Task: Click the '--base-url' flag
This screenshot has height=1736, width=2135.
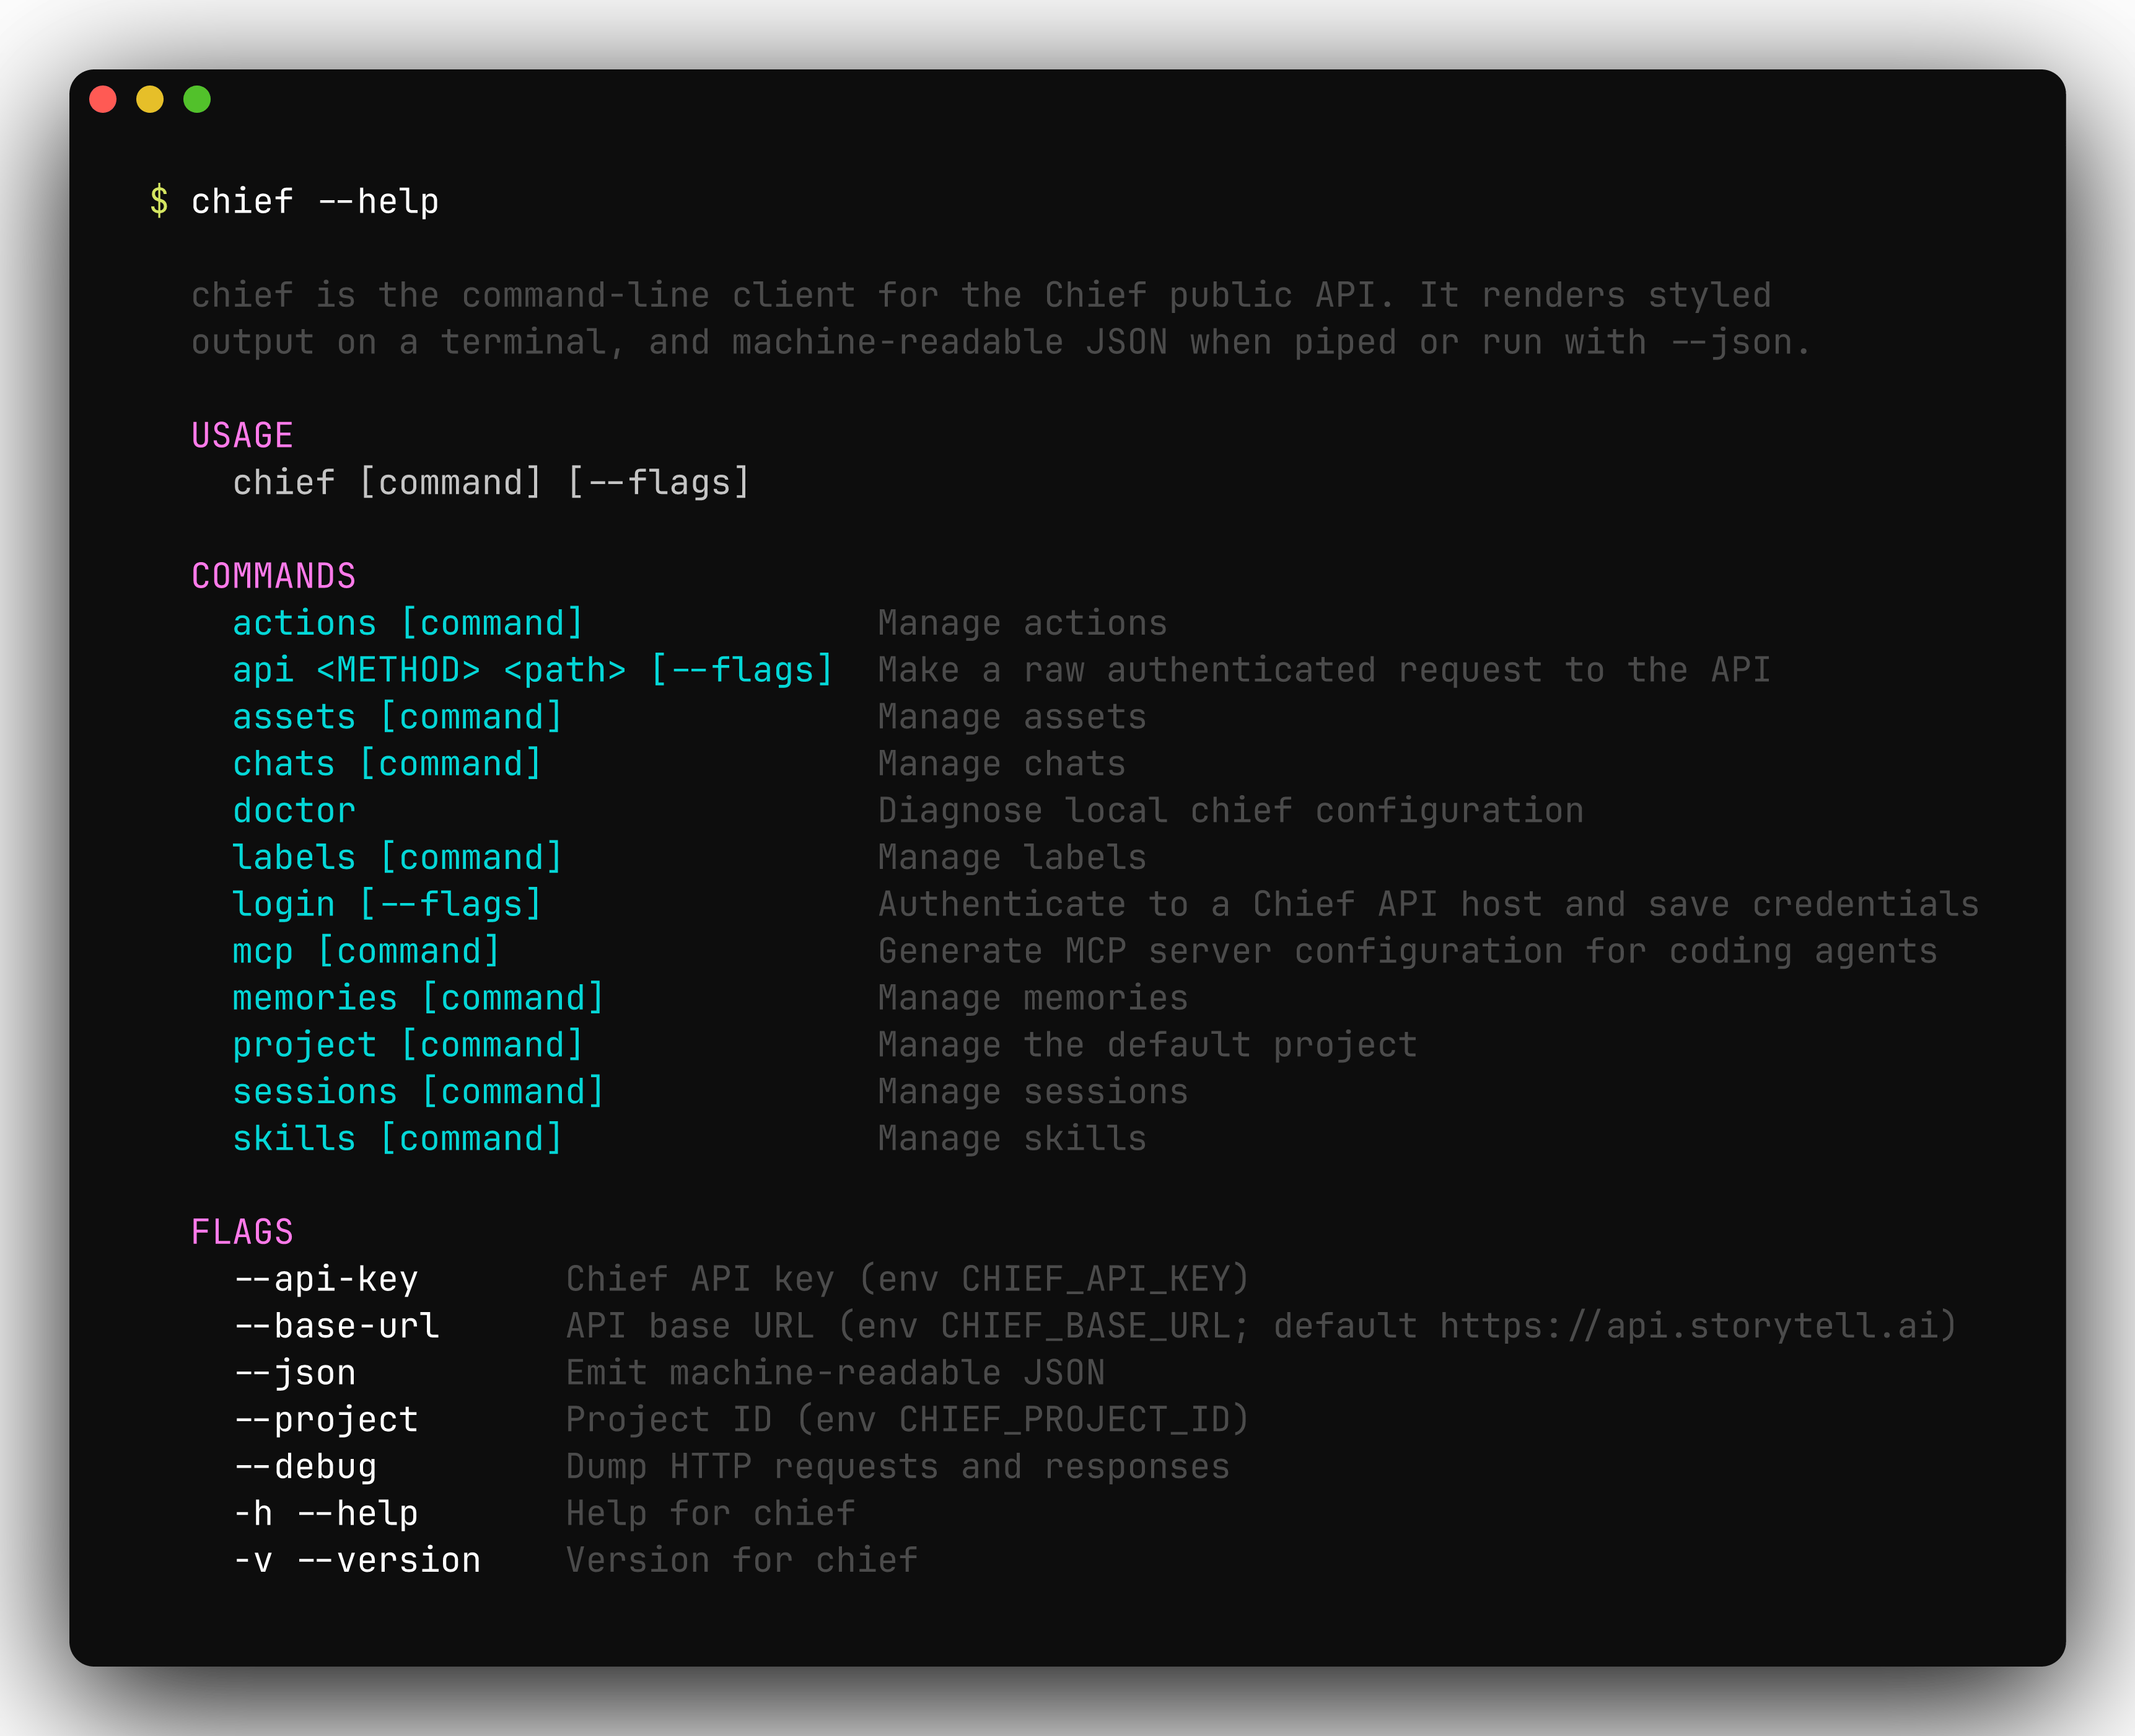Action: pyautogui.click(x=336, y=1326)
